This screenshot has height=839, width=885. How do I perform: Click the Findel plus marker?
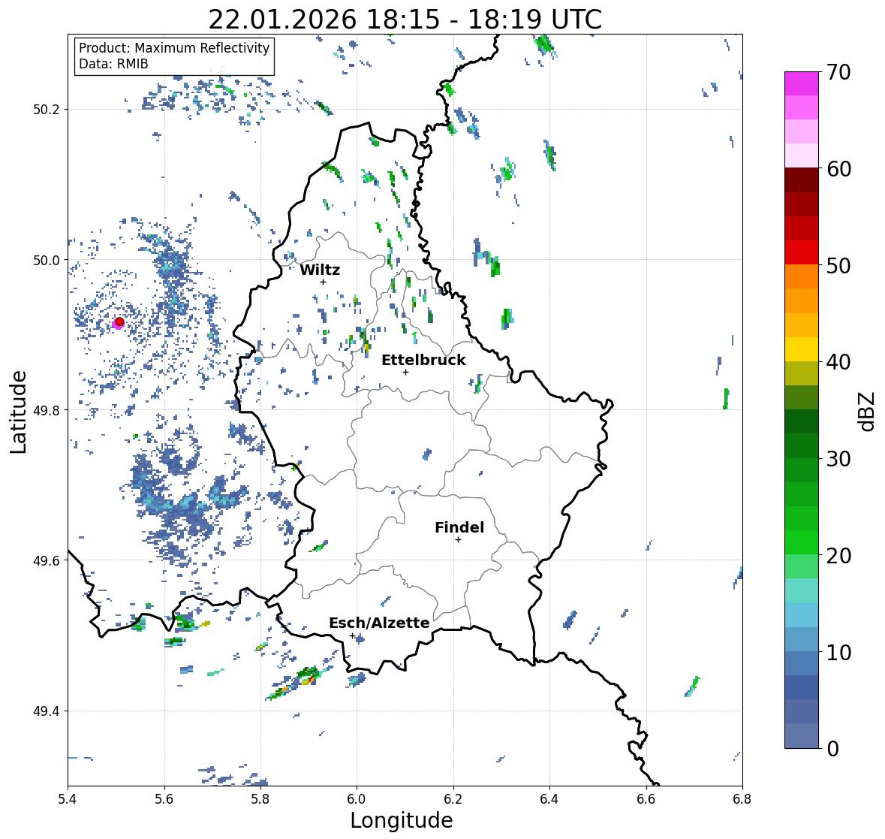coord(459,540)
